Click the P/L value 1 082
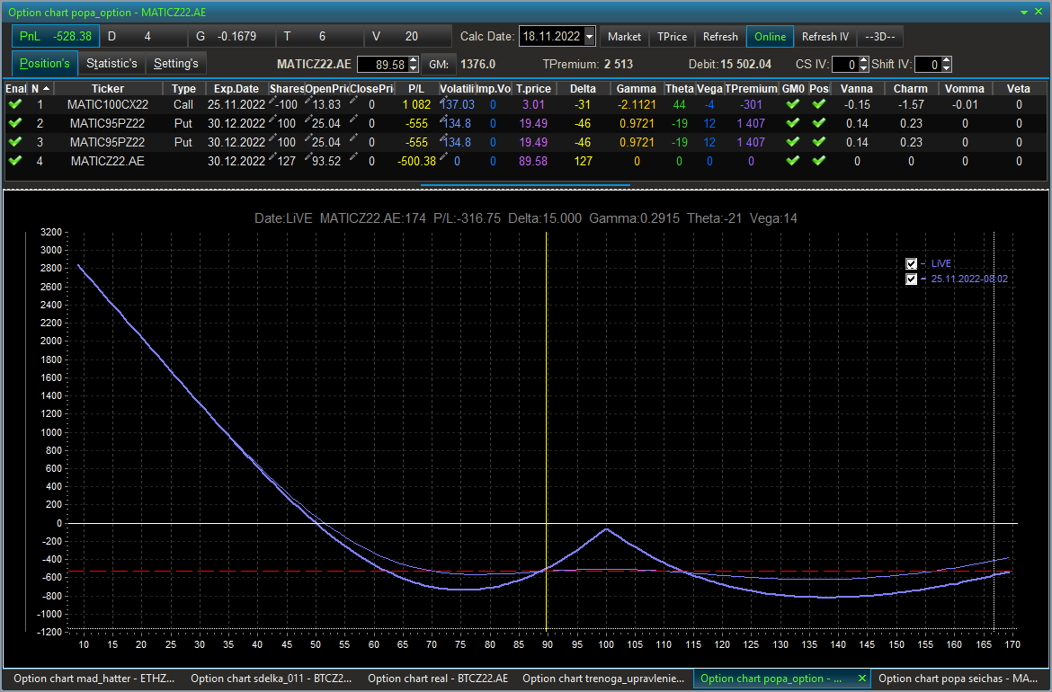This screenshot has height=692, width=1052. tap(416, 104)
